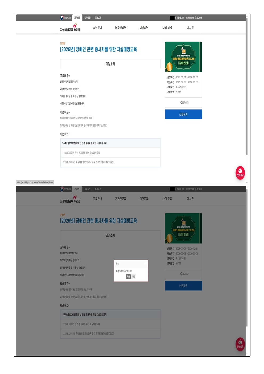The width and height of the screenshot is (264, 374).
Task: Open the red 챗봇상담 chatbot icon in the undimmed screenshot
Action: coord(240,173)
